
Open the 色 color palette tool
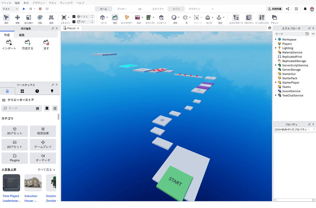pos(185,18)
